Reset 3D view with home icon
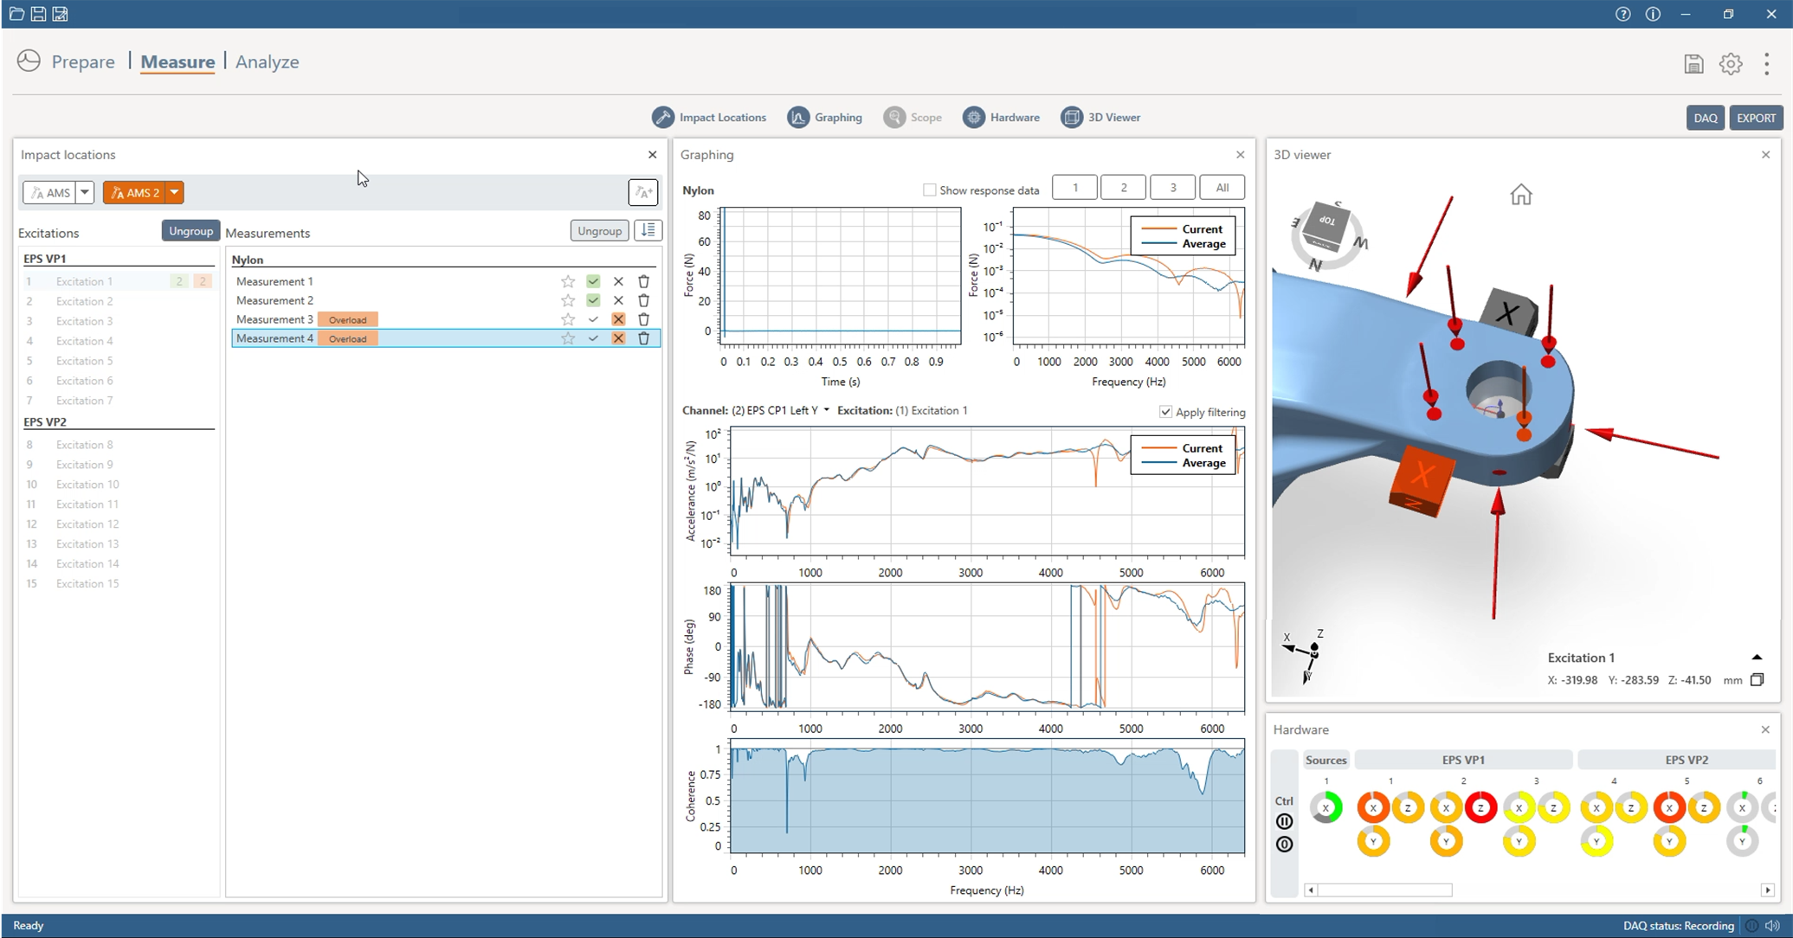The width and height of the screenshot is (1793, 938). (1520, 195)
